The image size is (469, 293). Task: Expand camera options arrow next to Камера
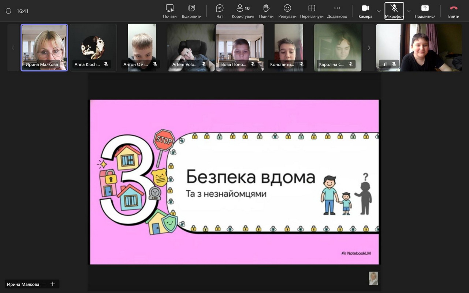379,11
